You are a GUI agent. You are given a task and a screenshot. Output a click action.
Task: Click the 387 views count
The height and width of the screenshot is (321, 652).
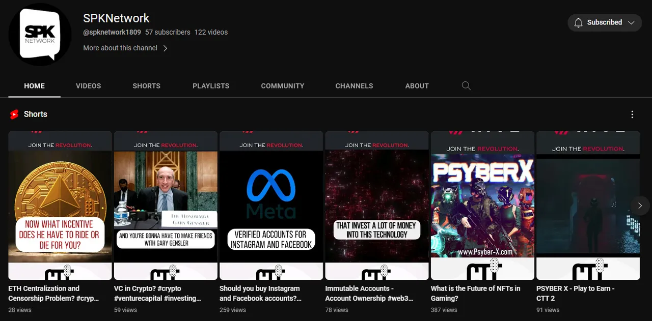(444, 310)
